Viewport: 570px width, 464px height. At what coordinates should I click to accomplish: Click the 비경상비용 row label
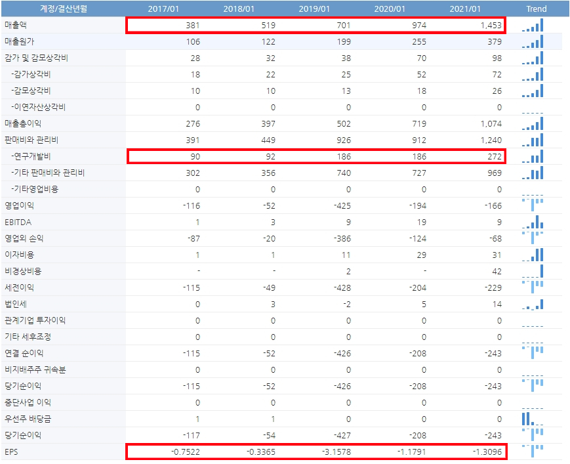[x=23, y=271]
